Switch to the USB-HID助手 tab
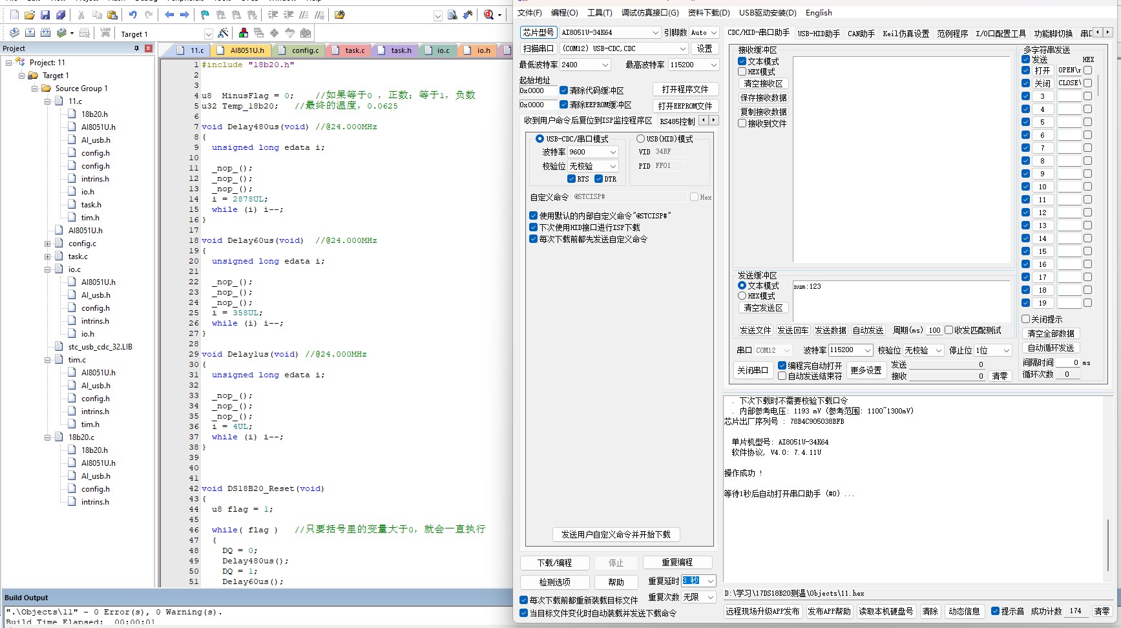The width and height of the screenshot is (1121, 628). [819, 34]
